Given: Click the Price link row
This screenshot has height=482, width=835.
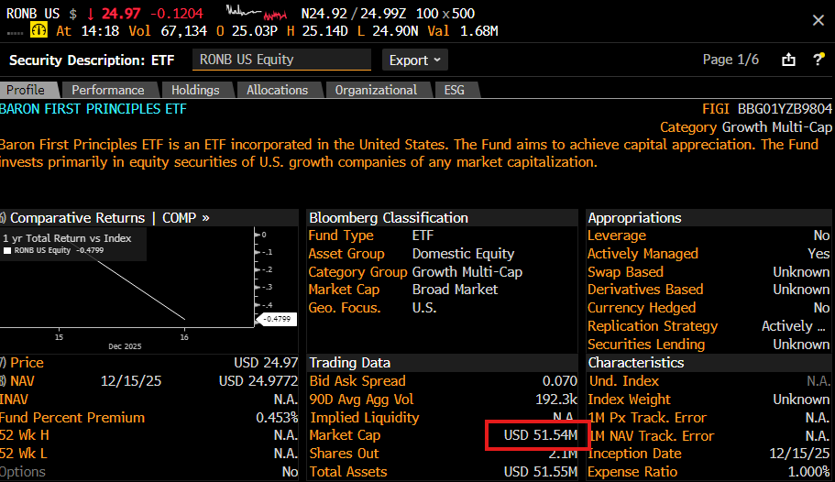Looking at the screenshot, I should (x=26, y=363).
